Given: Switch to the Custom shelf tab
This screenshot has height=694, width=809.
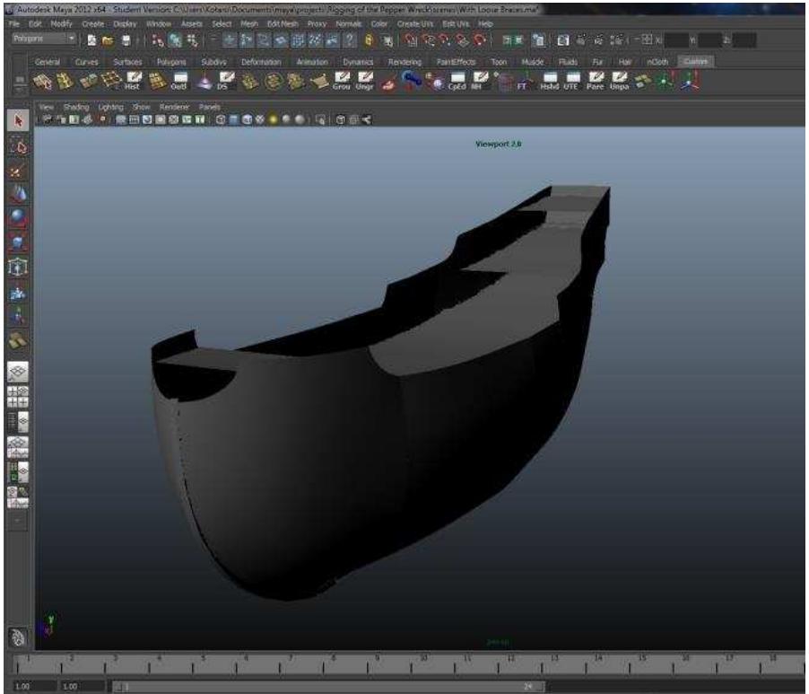Looking at the screenshot, I should point(694,62).
